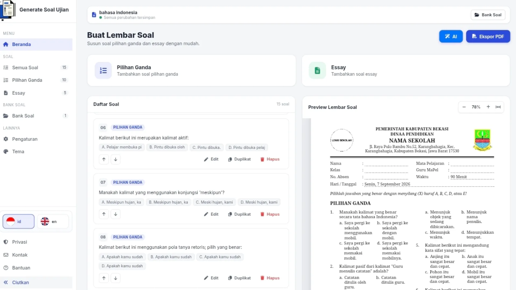Open Pengaturan settings gear
Image resolution: width=516 pixels, height=290 pixels.
pyautogui.click(x=36, y=139)
